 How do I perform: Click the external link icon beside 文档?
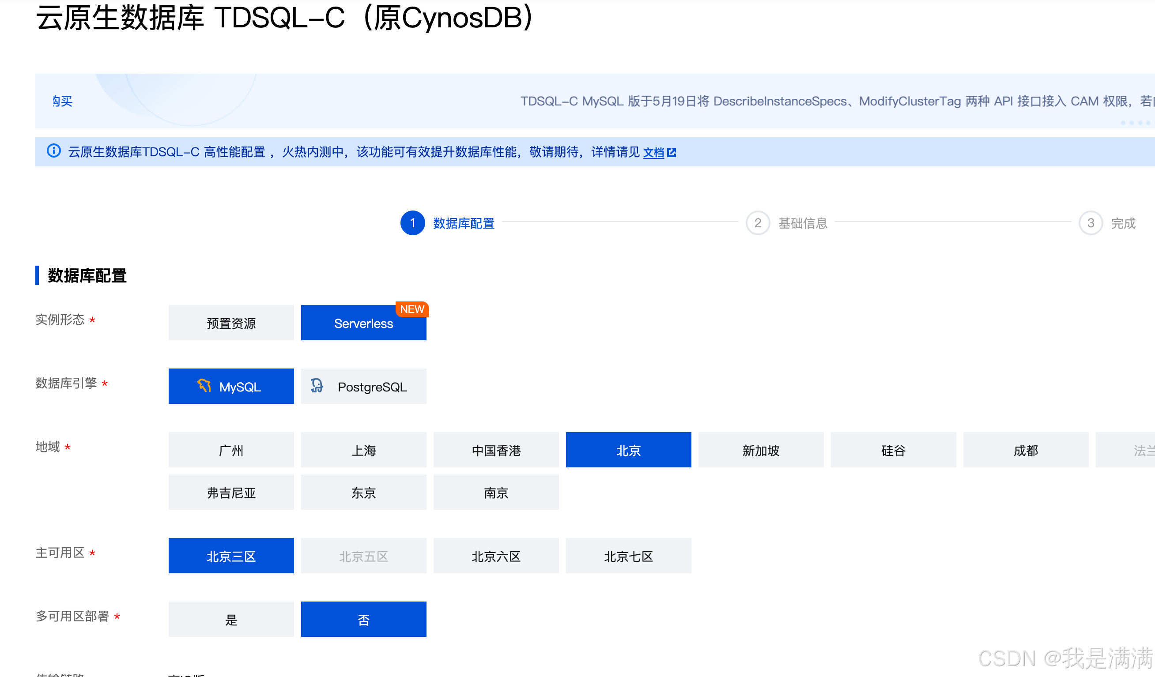click(x=672, y=153)
